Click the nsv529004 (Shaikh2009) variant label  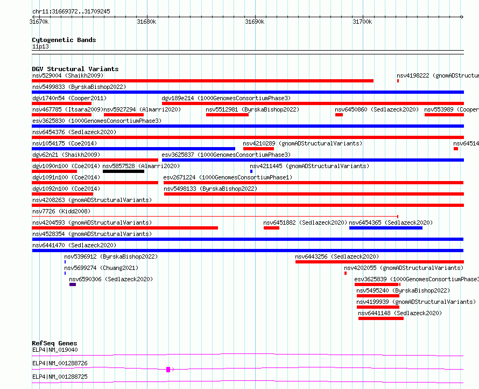pyautogui.click(x=68, y=75)
